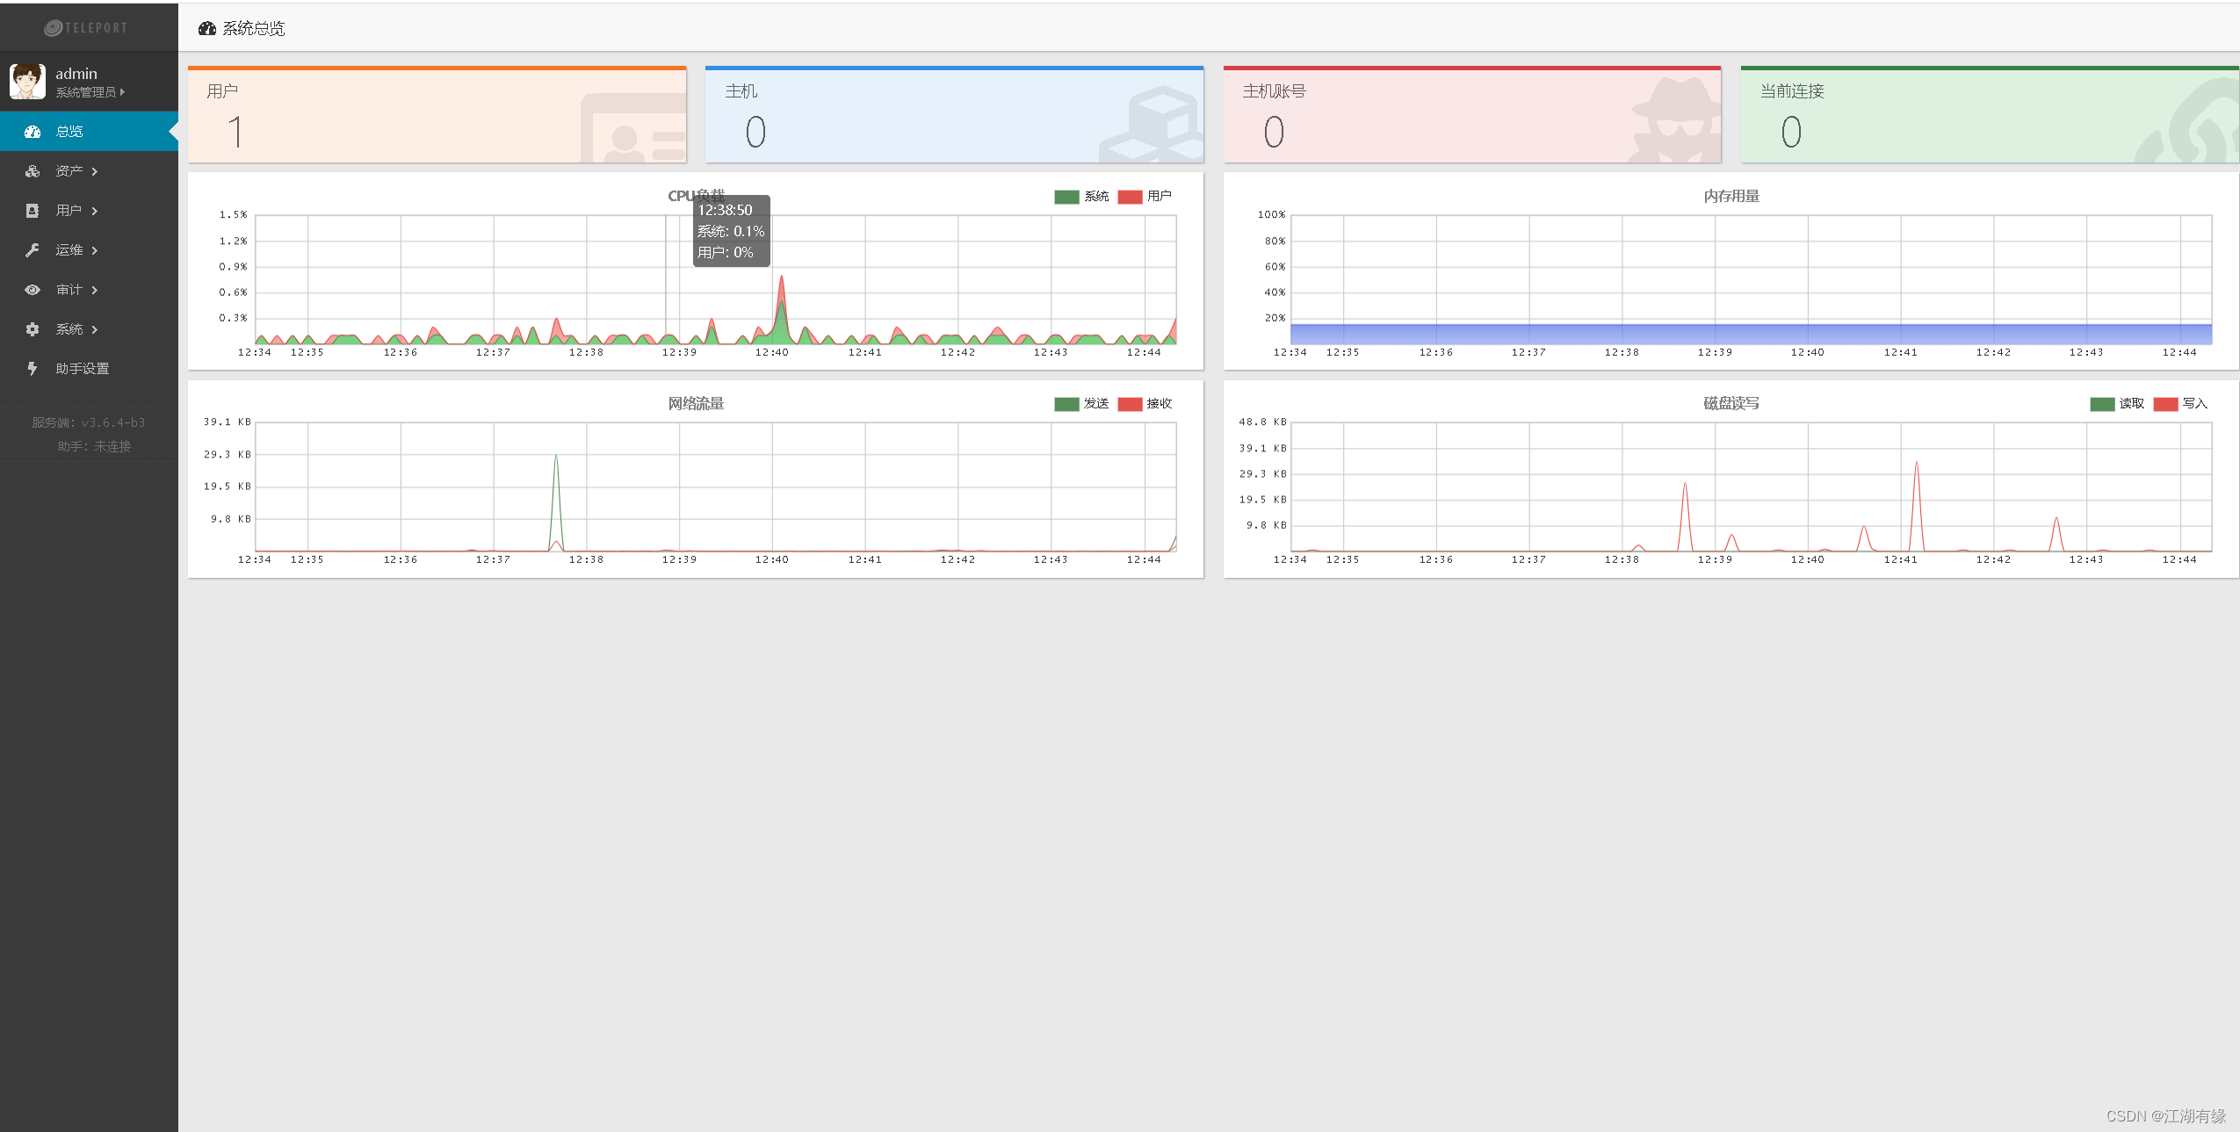Click the lightning bolt icon for 助手设置

click(x=33, y=369)
